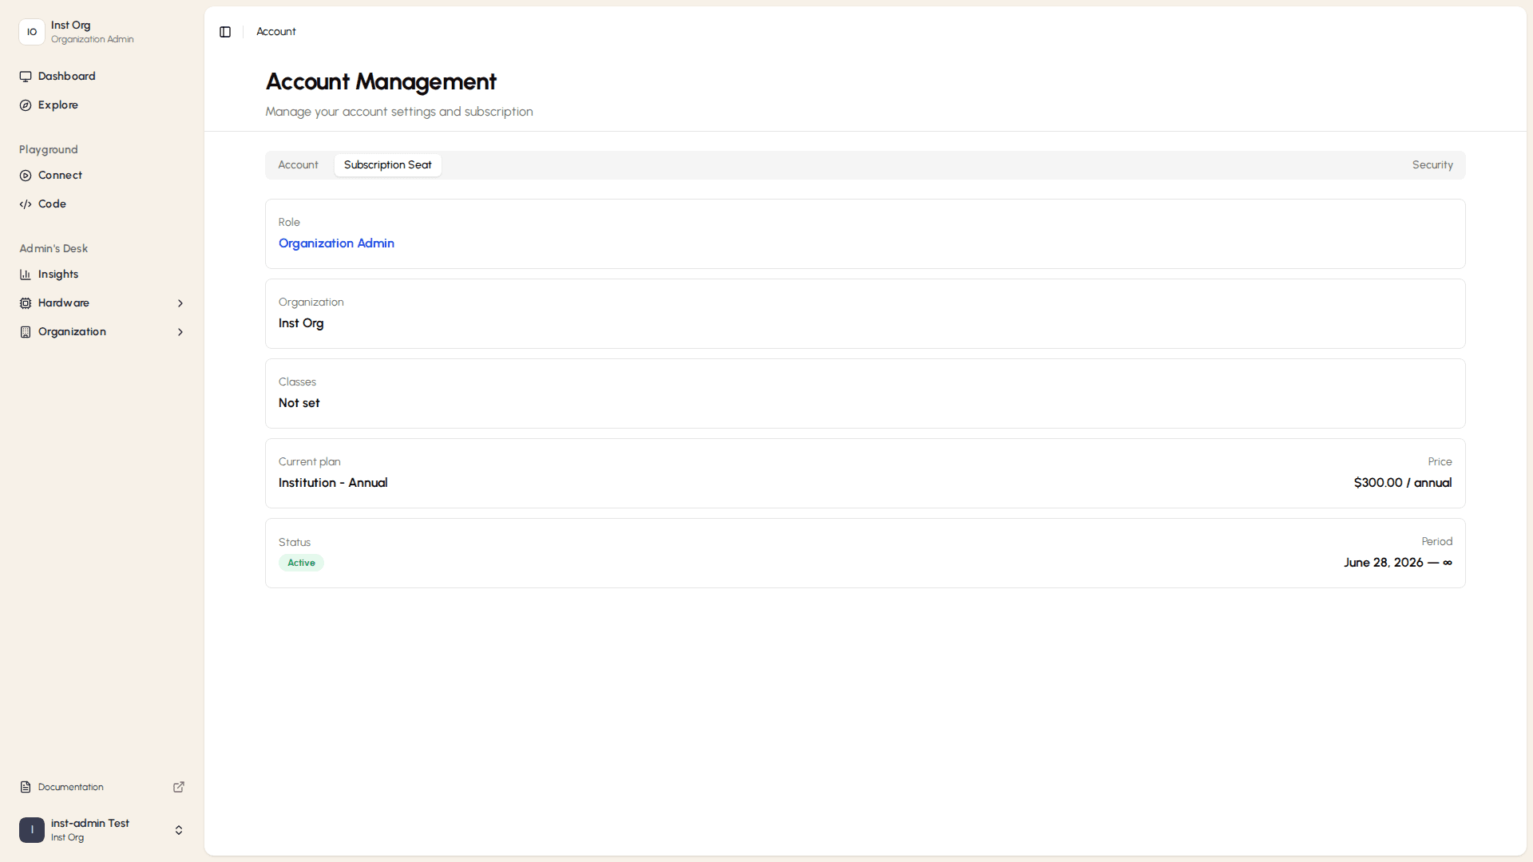
Task: Open Documentation external link icon
Action: [179, 787]
